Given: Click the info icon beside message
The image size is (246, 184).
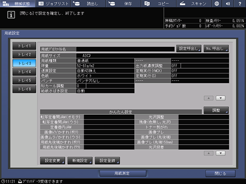Looking at the screenshot, I should (x=11, y=15).
